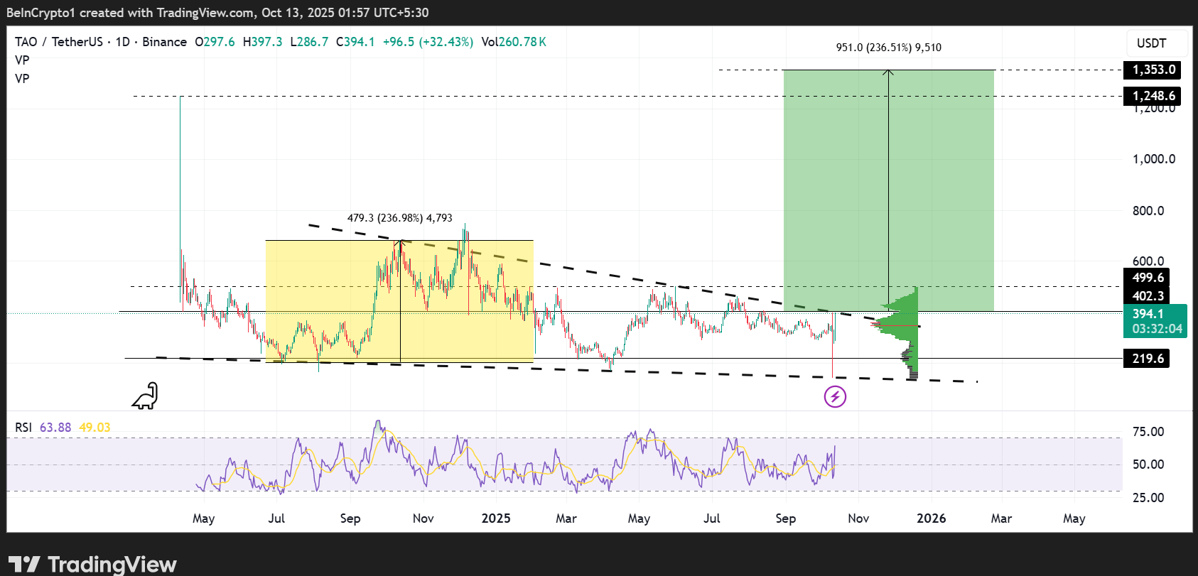This screenshot has width=1198, height=576.
Task: Click the current price 394.1 countdown label
Action: point(1156,322)
